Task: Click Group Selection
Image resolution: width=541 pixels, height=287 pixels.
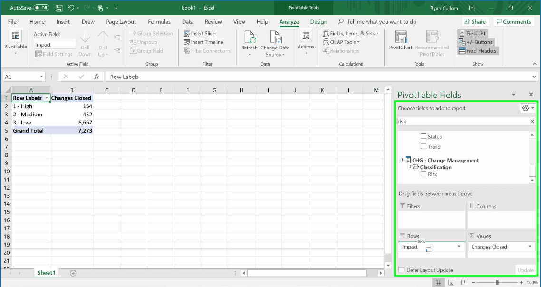Action: pyautogui.click(x=151, y=33)
